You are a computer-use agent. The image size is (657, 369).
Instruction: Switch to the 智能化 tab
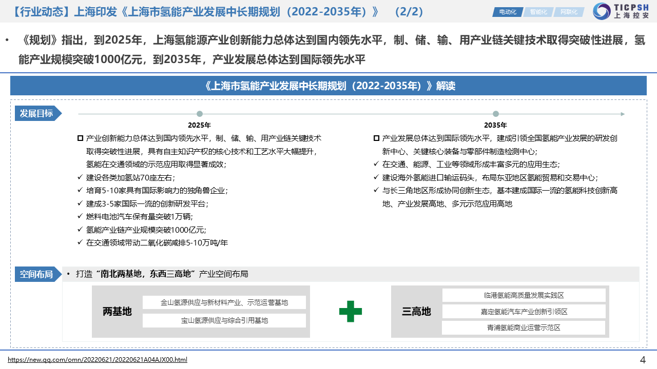[x=538, y=12]
